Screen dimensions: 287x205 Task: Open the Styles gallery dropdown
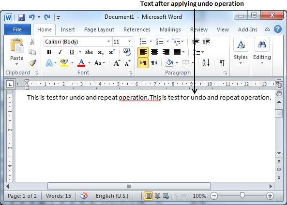(241, 51)
